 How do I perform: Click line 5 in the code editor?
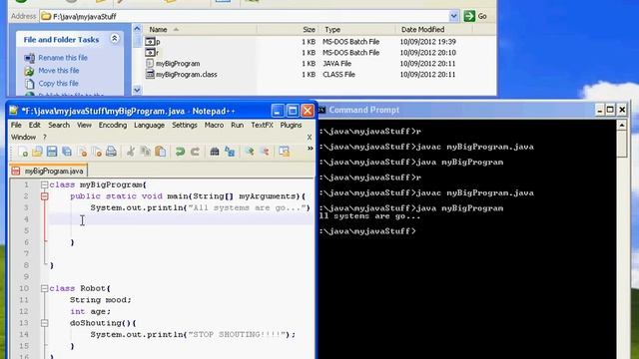pos(182,230)
